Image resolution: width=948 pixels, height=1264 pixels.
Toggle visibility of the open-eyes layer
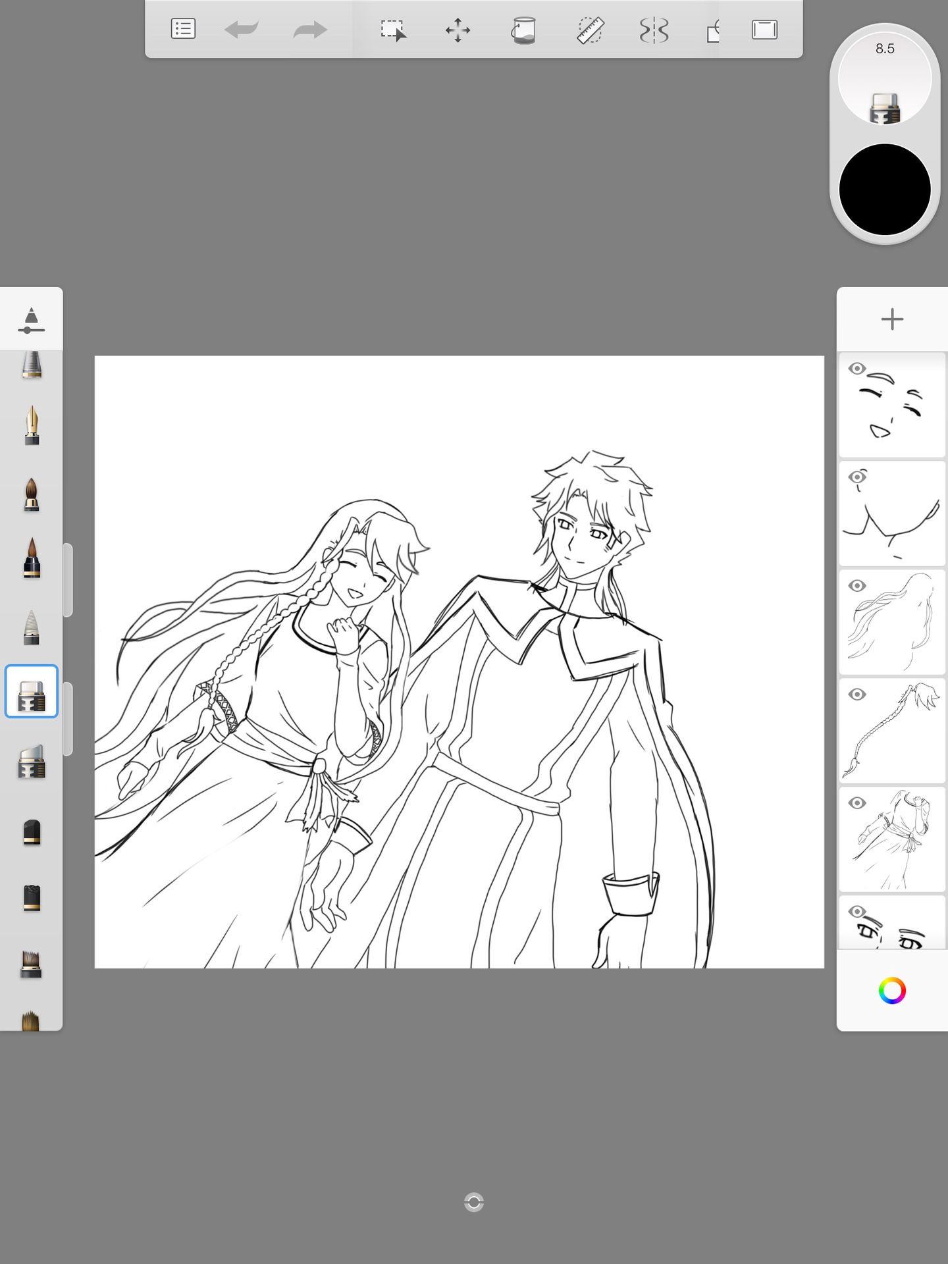click(x=856, y=912)
